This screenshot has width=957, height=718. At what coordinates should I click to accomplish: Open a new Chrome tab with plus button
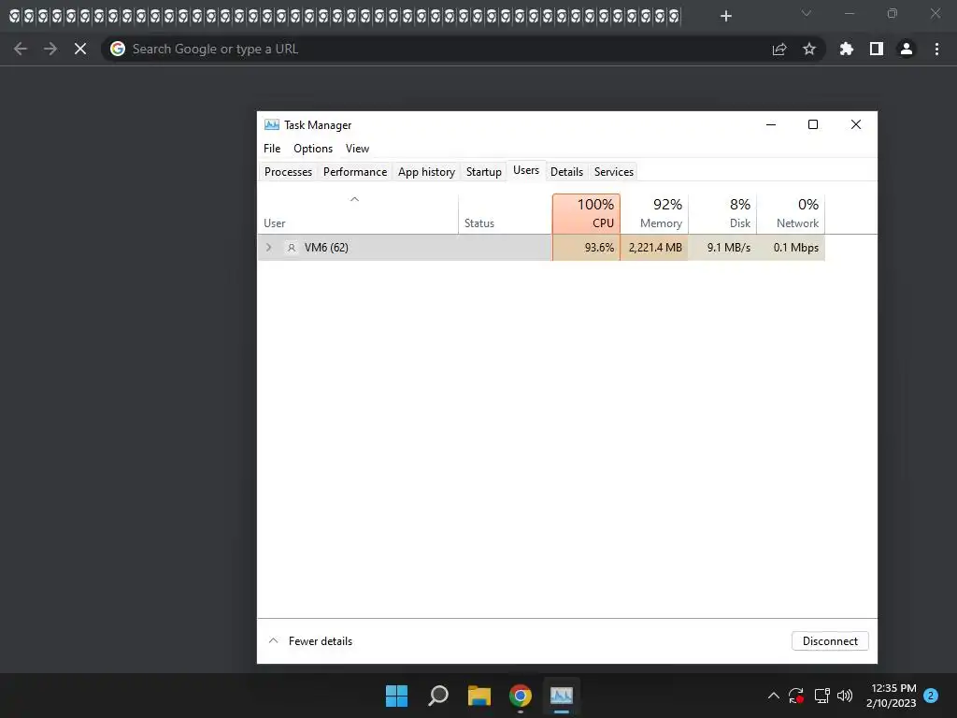(x=725, y=16)
